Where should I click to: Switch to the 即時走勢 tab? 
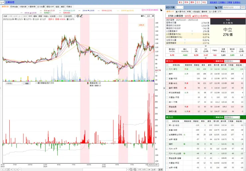[14, 7]
